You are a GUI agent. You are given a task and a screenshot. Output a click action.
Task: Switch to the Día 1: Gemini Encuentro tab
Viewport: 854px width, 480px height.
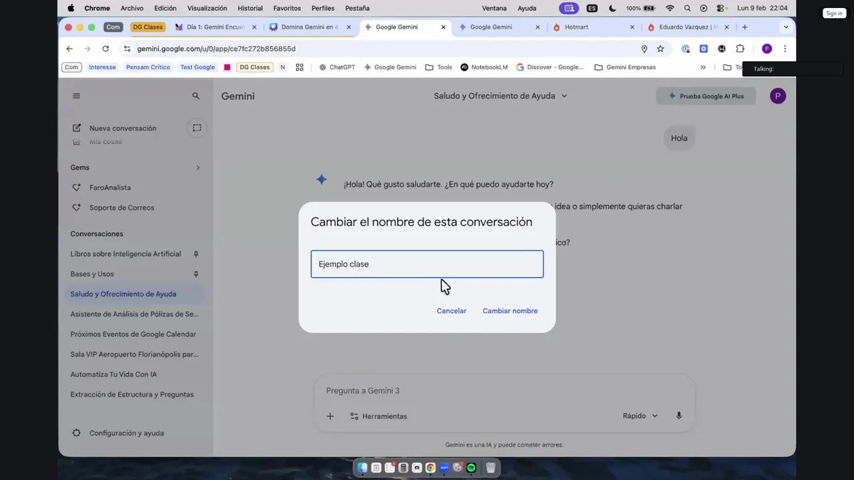click(x=216, y=27)
